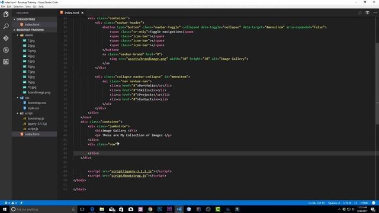
Task: Click the open changes icon in the editor title bar
Action: point(360,13)
